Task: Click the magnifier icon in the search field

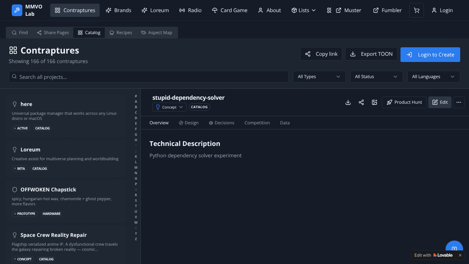Action: pyautogui.click(x=15, y=77)
